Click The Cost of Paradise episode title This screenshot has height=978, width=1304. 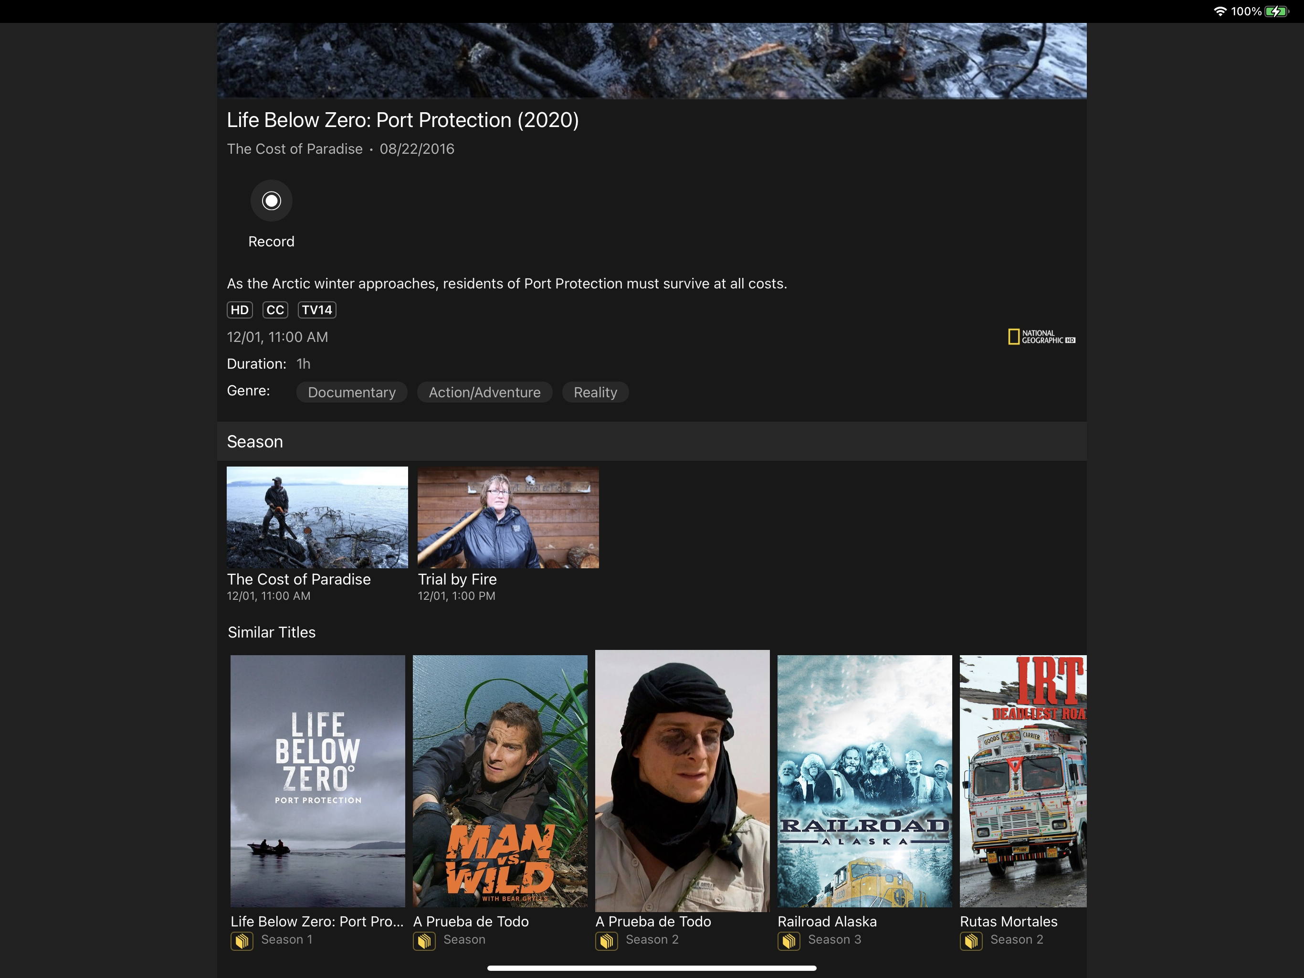(299, 579)
